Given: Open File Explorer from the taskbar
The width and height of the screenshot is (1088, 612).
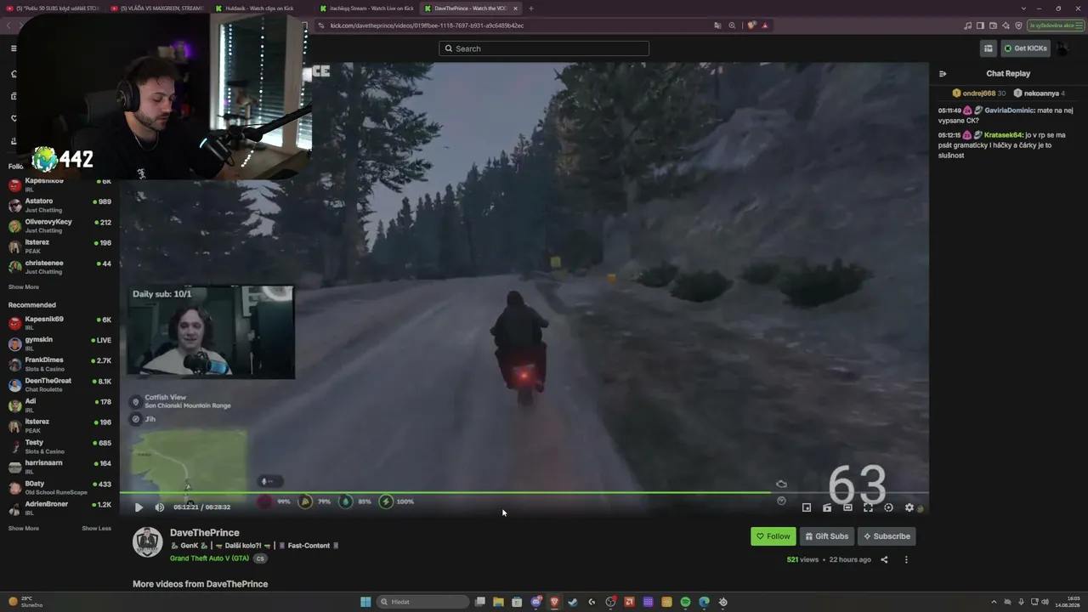Looking at the screenshot, I should click(x=498, y=602).
